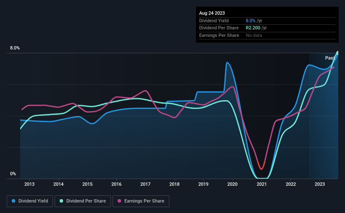The image size is (345, 213).
Task: Click the 2013 label on the x-axis
Action: (29, 184)
